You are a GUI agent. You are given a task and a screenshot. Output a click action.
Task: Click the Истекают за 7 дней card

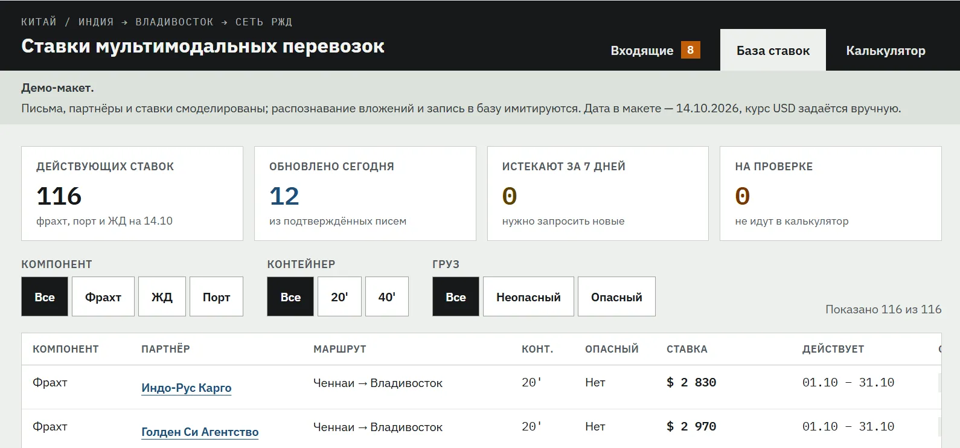(x=598, y=193)
